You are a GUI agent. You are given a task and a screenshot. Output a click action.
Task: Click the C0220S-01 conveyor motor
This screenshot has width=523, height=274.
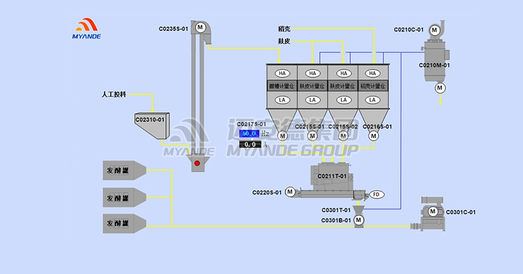pyautogui.click(x=290, y=192)
